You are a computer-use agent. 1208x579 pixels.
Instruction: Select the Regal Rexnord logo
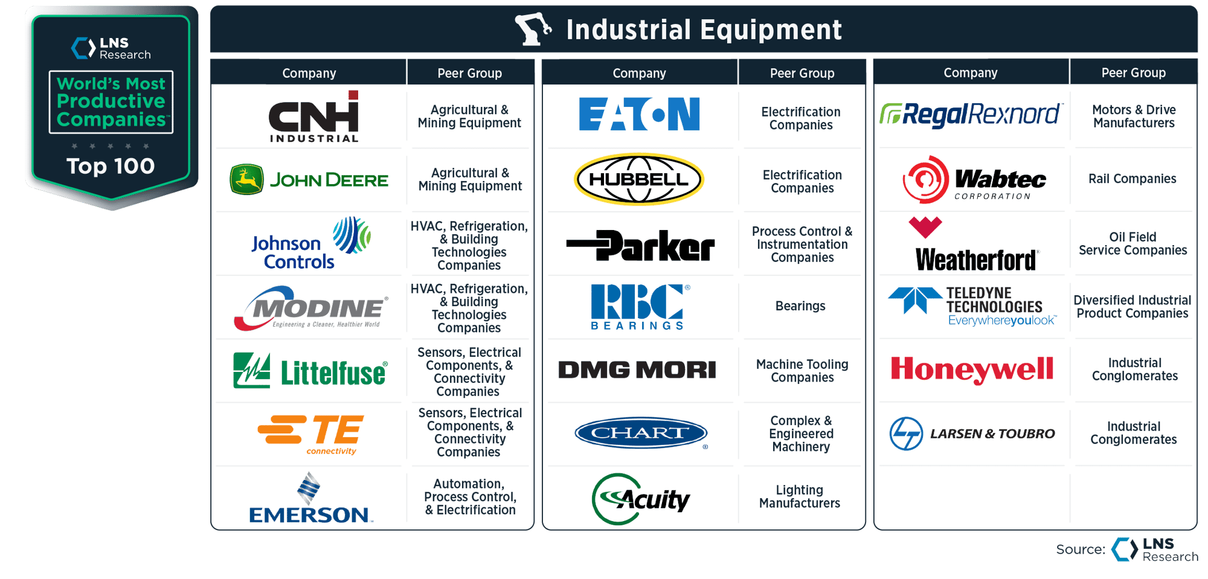tap(971, 116)
